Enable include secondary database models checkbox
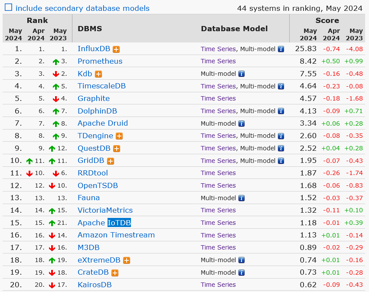Viewport: 369px width, 292px height. (x=8, y=8)
